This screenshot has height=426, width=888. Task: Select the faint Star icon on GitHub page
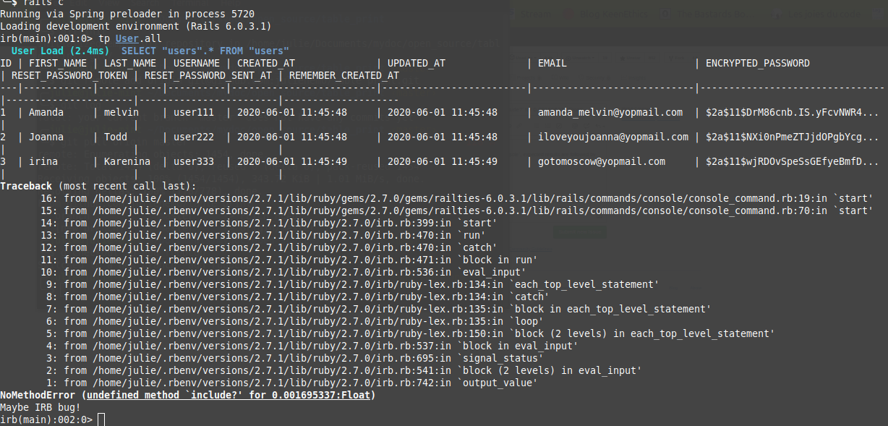623,57
